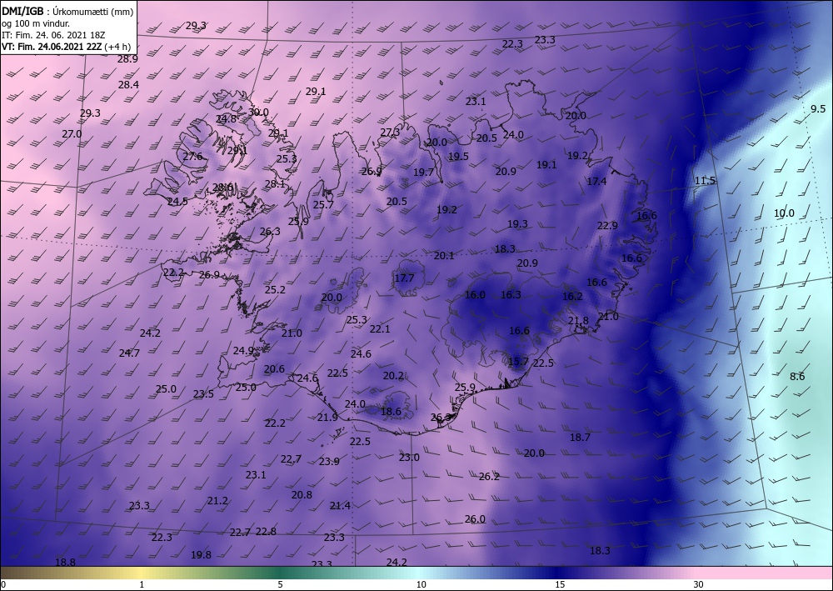Image resolution: width=833 pixels, height=591 pixels.
Task: Click the map value 10.0
Action: [x=784, y=213]
